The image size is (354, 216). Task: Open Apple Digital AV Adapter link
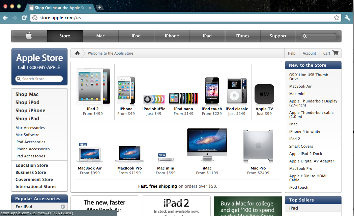click(x=312, y=161)
